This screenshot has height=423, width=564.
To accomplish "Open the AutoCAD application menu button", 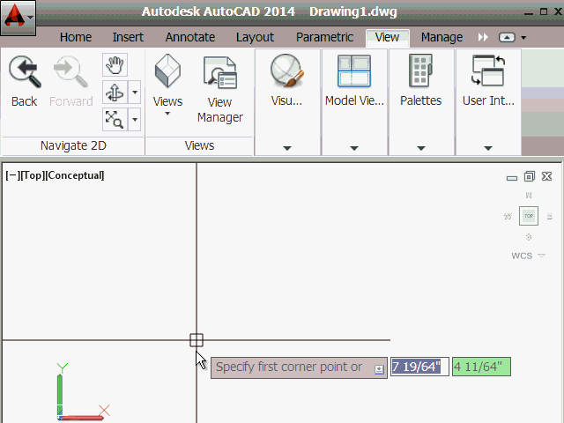I will click(x=18, y=18).
